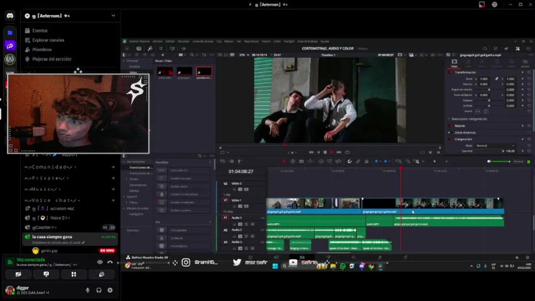Open the viewer zoom percentage dropdown
Screen dimensions: 535x301
pos(244,55)
